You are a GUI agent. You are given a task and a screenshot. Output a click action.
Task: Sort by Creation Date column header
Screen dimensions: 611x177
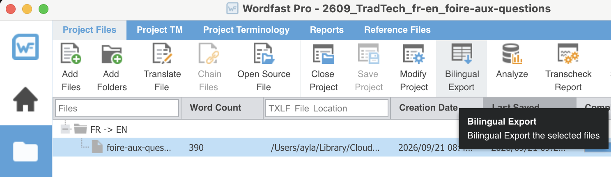pyautogui.click(x=436, y=108)
